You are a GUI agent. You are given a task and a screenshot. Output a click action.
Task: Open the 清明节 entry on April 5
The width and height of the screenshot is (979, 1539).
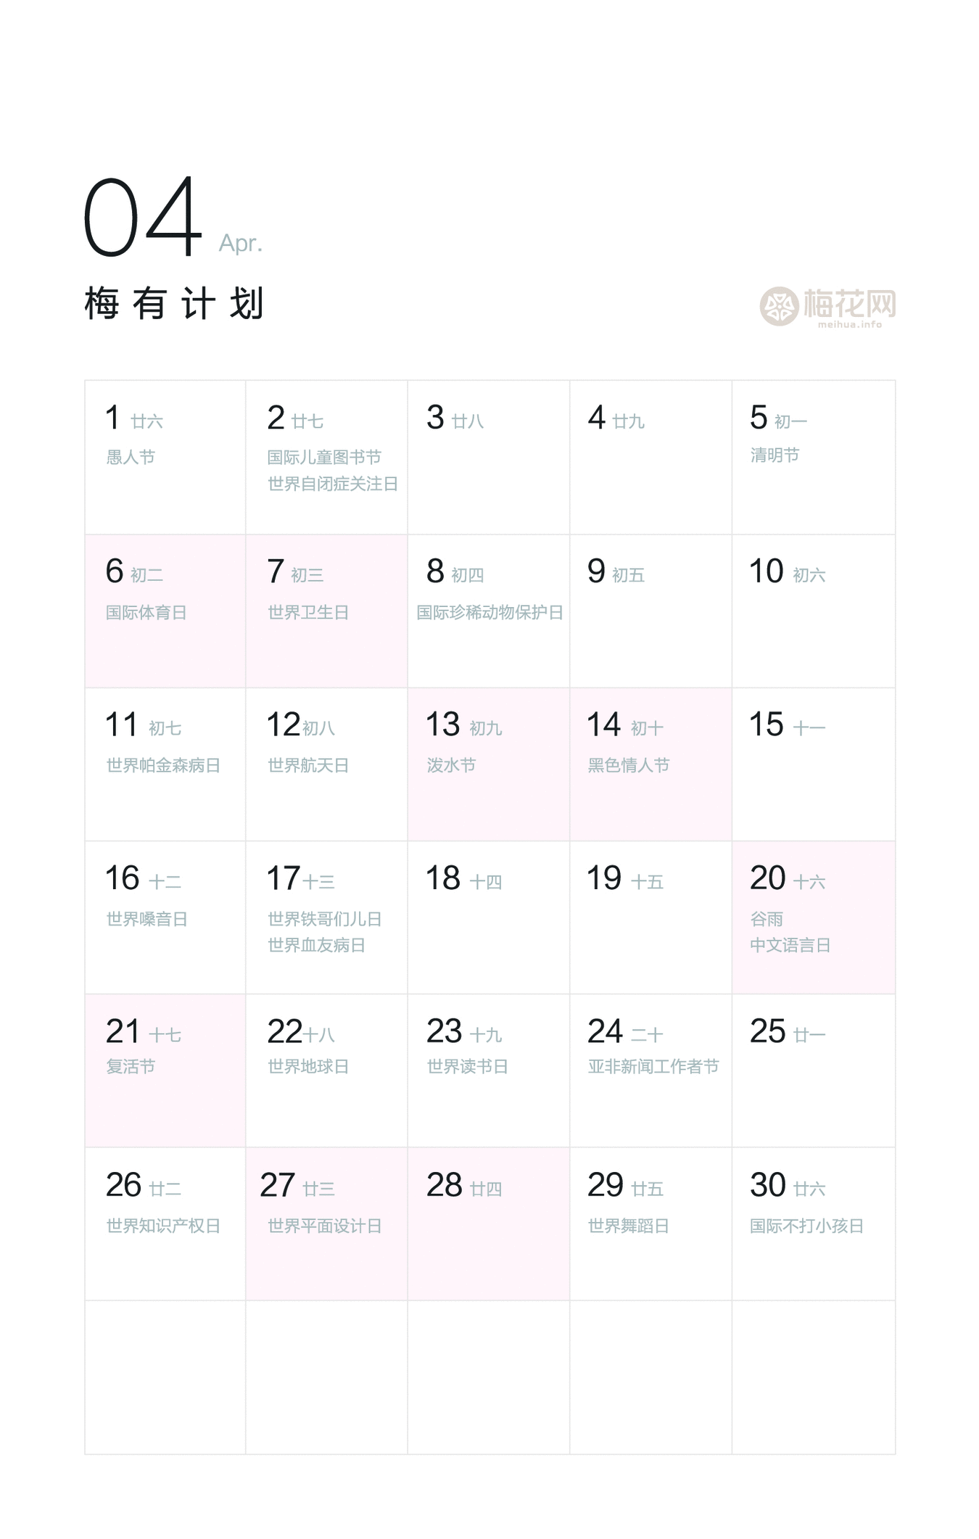[x=774, y=455]
